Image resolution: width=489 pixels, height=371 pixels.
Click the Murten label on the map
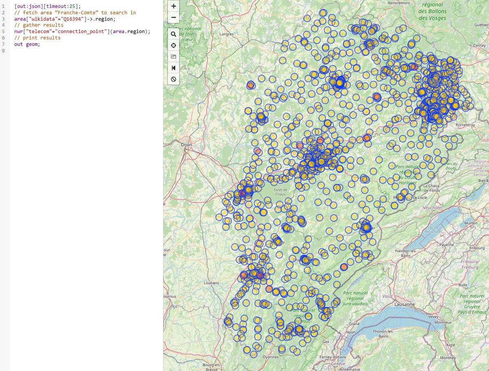coord(470,223)
